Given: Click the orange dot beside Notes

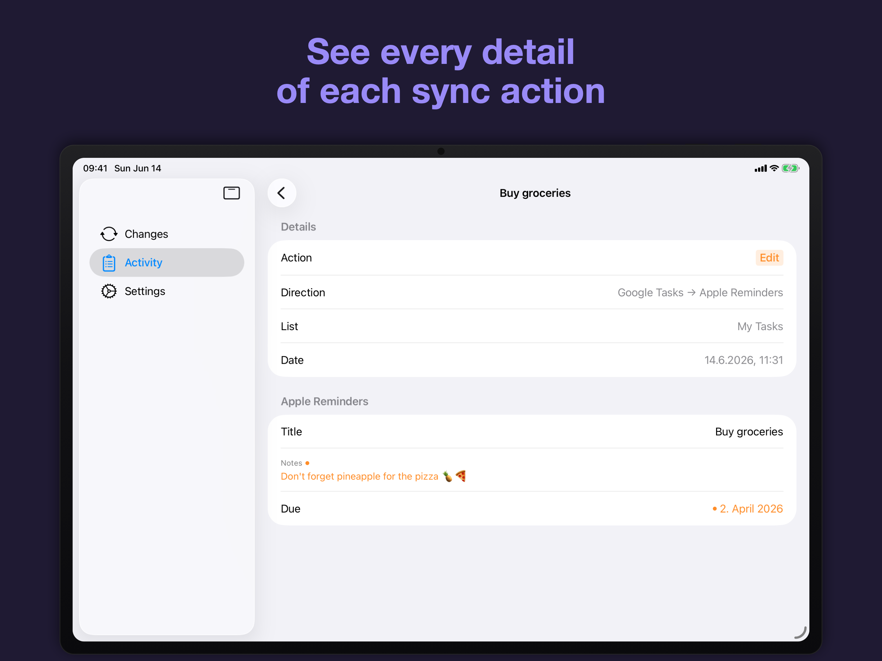Looking at the screenshot, I should (307, 463).
